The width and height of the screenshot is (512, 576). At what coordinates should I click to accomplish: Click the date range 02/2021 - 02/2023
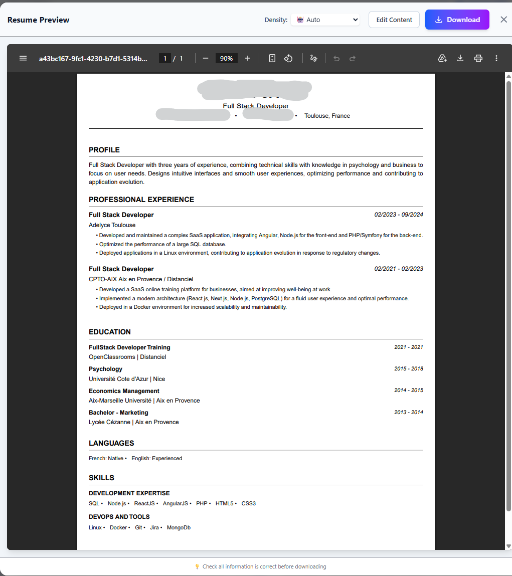tap(399, 269)
